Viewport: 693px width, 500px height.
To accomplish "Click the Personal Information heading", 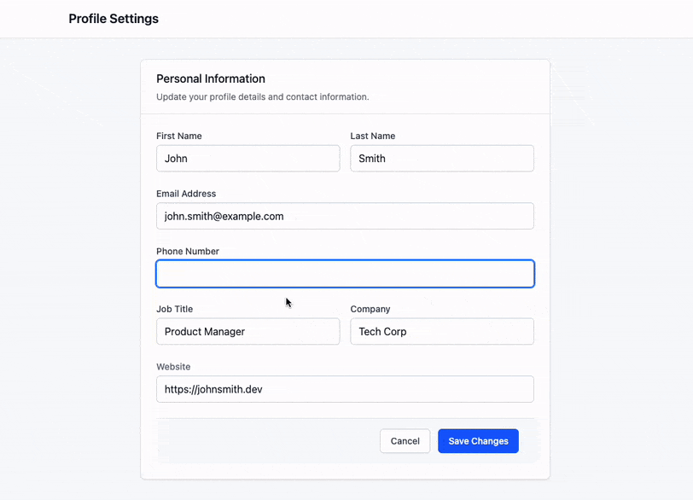I will pyautogui.click(x=211, y=78).
